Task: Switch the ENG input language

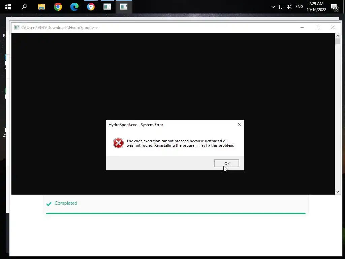Action: (299, 7)
